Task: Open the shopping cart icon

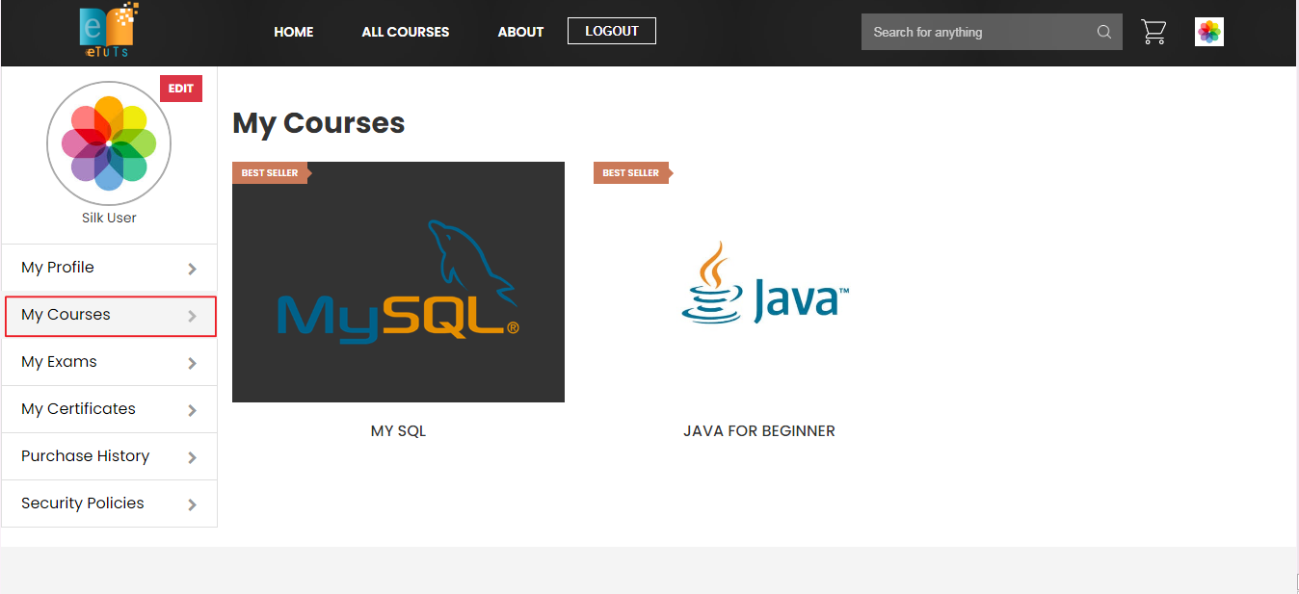Action: (x=1153, y=32)
